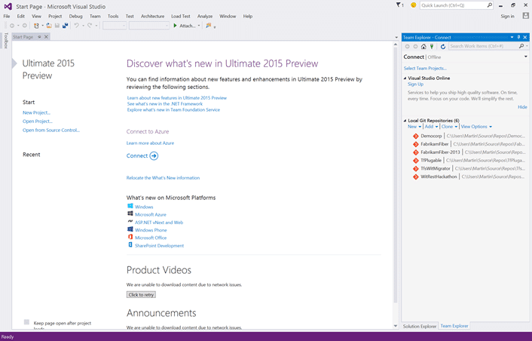
Task: Close the Start Page tab
Action: tap(46, 37)
